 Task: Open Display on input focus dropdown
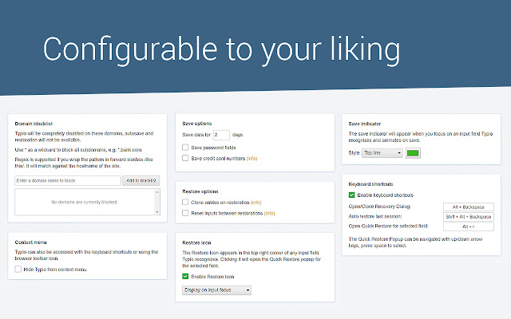tap(216, 290)
